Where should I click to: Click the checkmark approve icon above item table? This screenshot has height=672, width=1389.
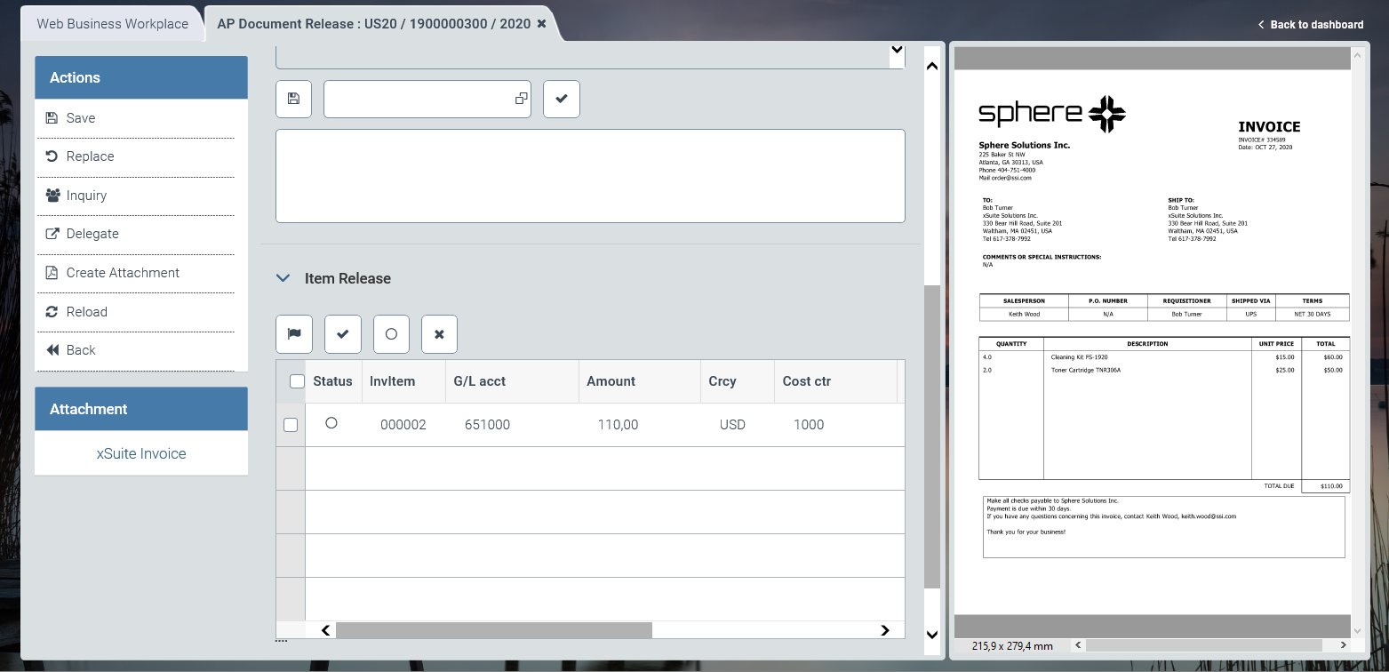coord(343,334)
